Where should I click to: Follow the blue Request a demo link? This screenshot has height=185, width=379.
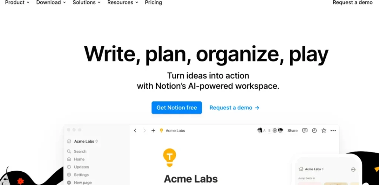point(234,108)
